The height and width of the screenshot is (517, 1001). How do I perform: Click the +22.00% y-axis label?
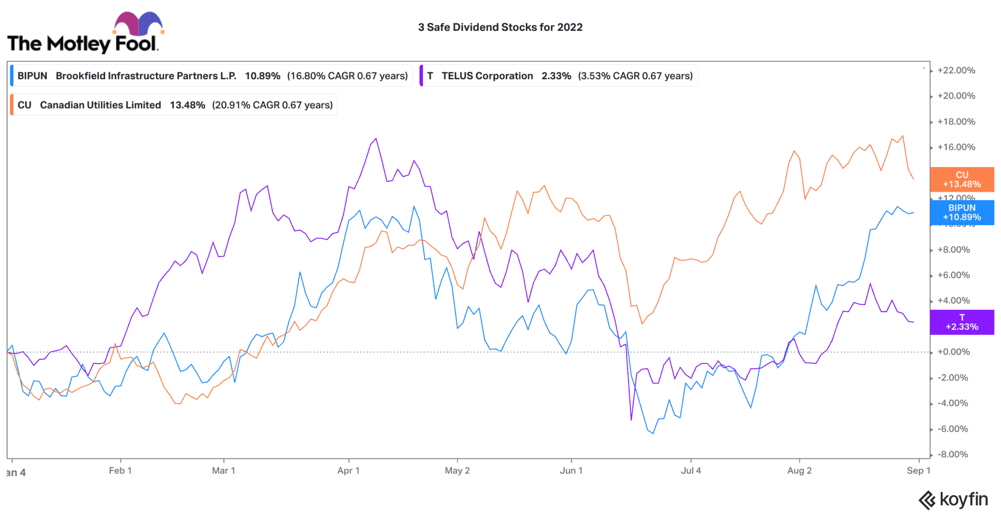point(956,70)
